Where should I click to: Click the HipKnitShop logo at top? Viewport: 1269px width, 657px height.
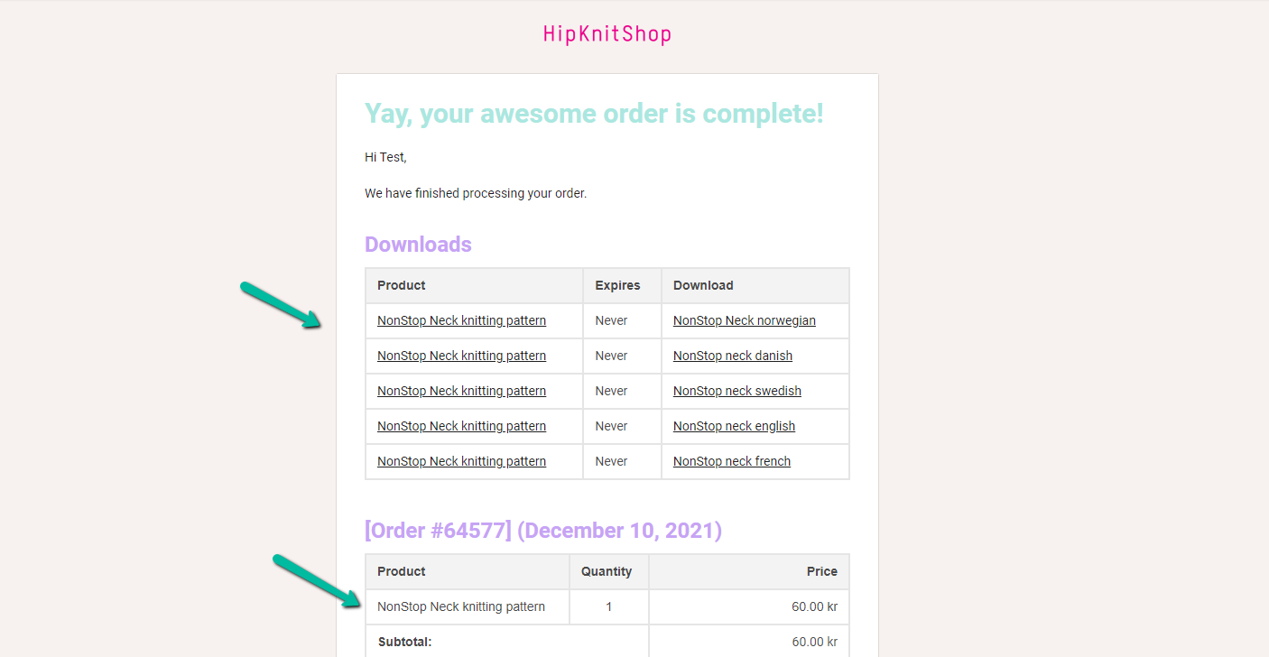pyautogui.click(x=607, y=34)
